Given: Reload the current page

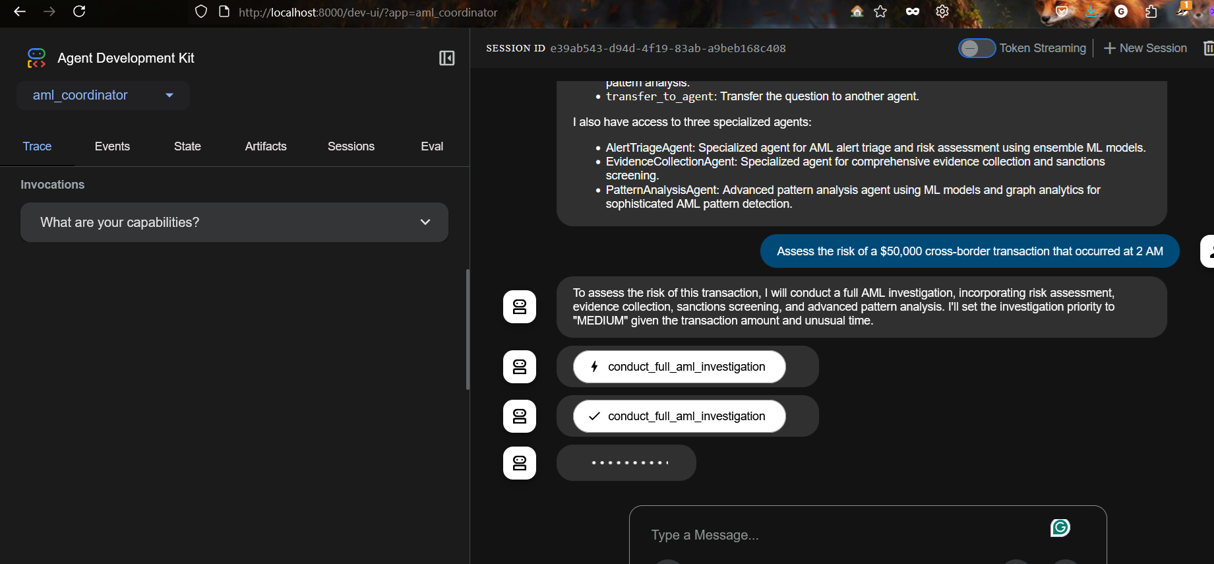Looking at the screenshot, I should (x=79, y=11).
